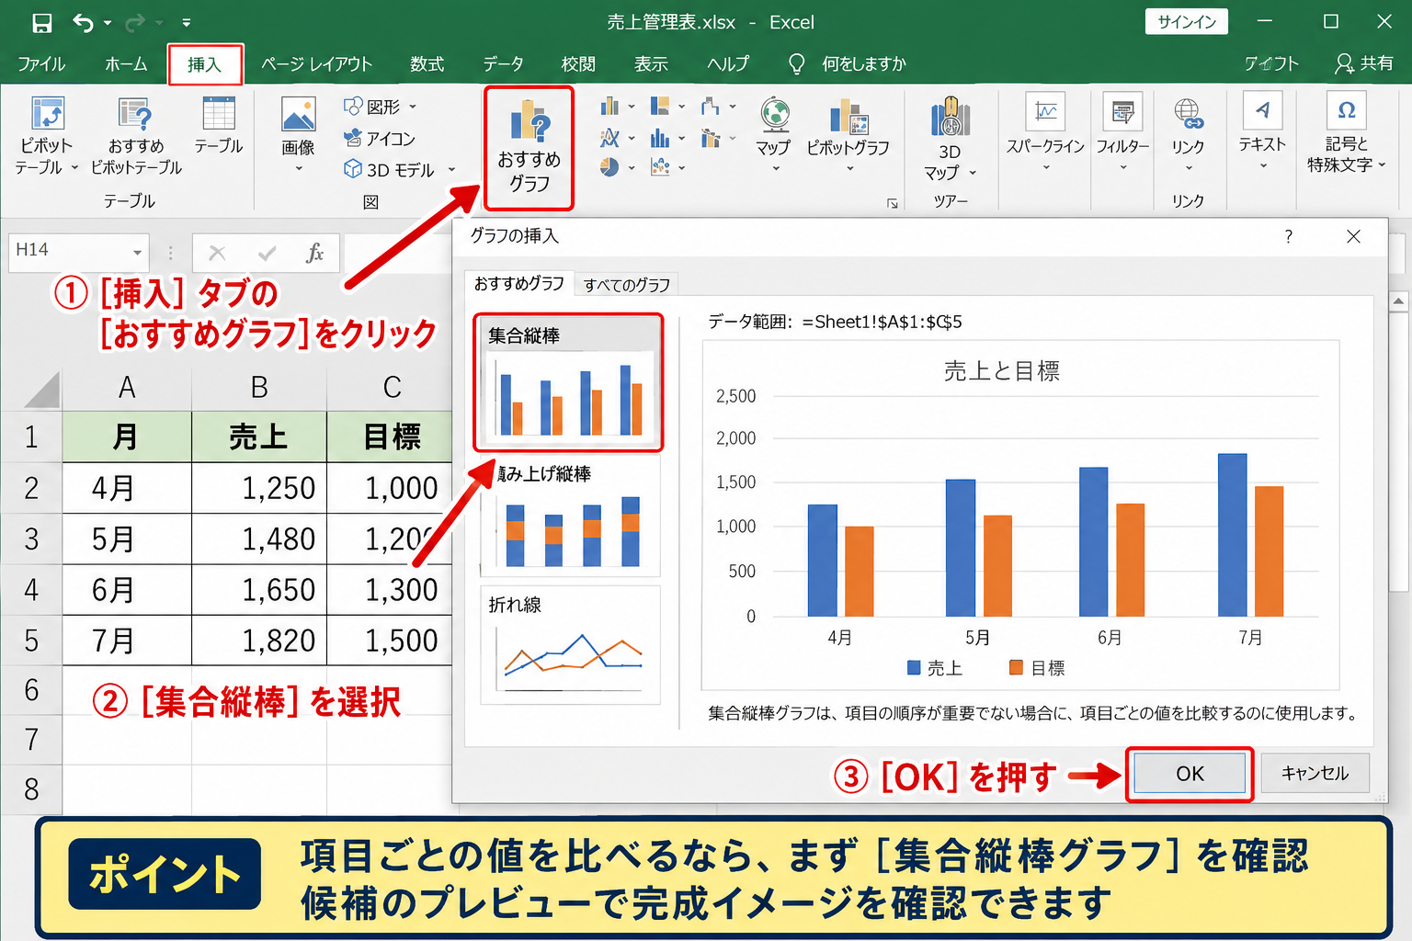Expand the 3D モデル dropdown arrow

pyautogui.click(x=451, y=169)
